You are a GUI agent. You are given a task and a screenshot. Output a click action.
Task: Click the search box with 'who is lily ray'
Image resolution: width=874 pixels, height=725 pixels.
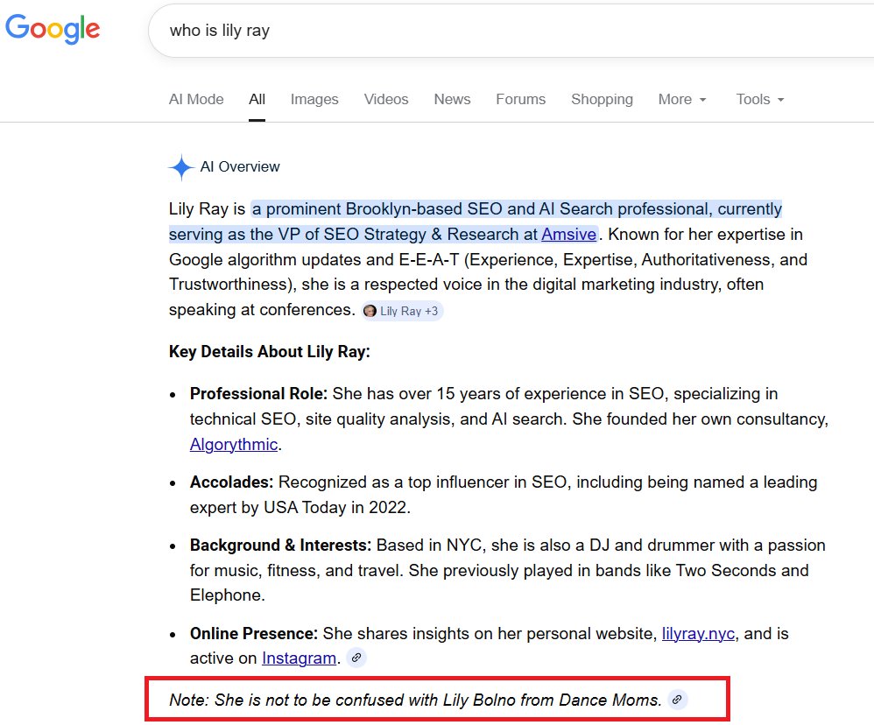510,30
